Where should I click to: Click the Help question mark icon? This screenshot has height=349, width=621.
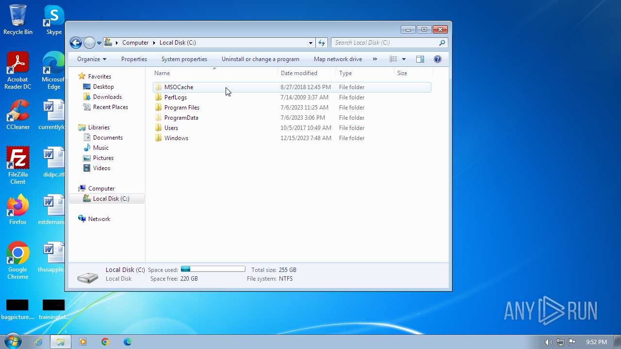tap(438, 59)
